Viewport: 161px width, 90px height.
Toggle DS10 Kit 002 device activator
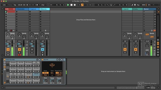tap(5, 59)
